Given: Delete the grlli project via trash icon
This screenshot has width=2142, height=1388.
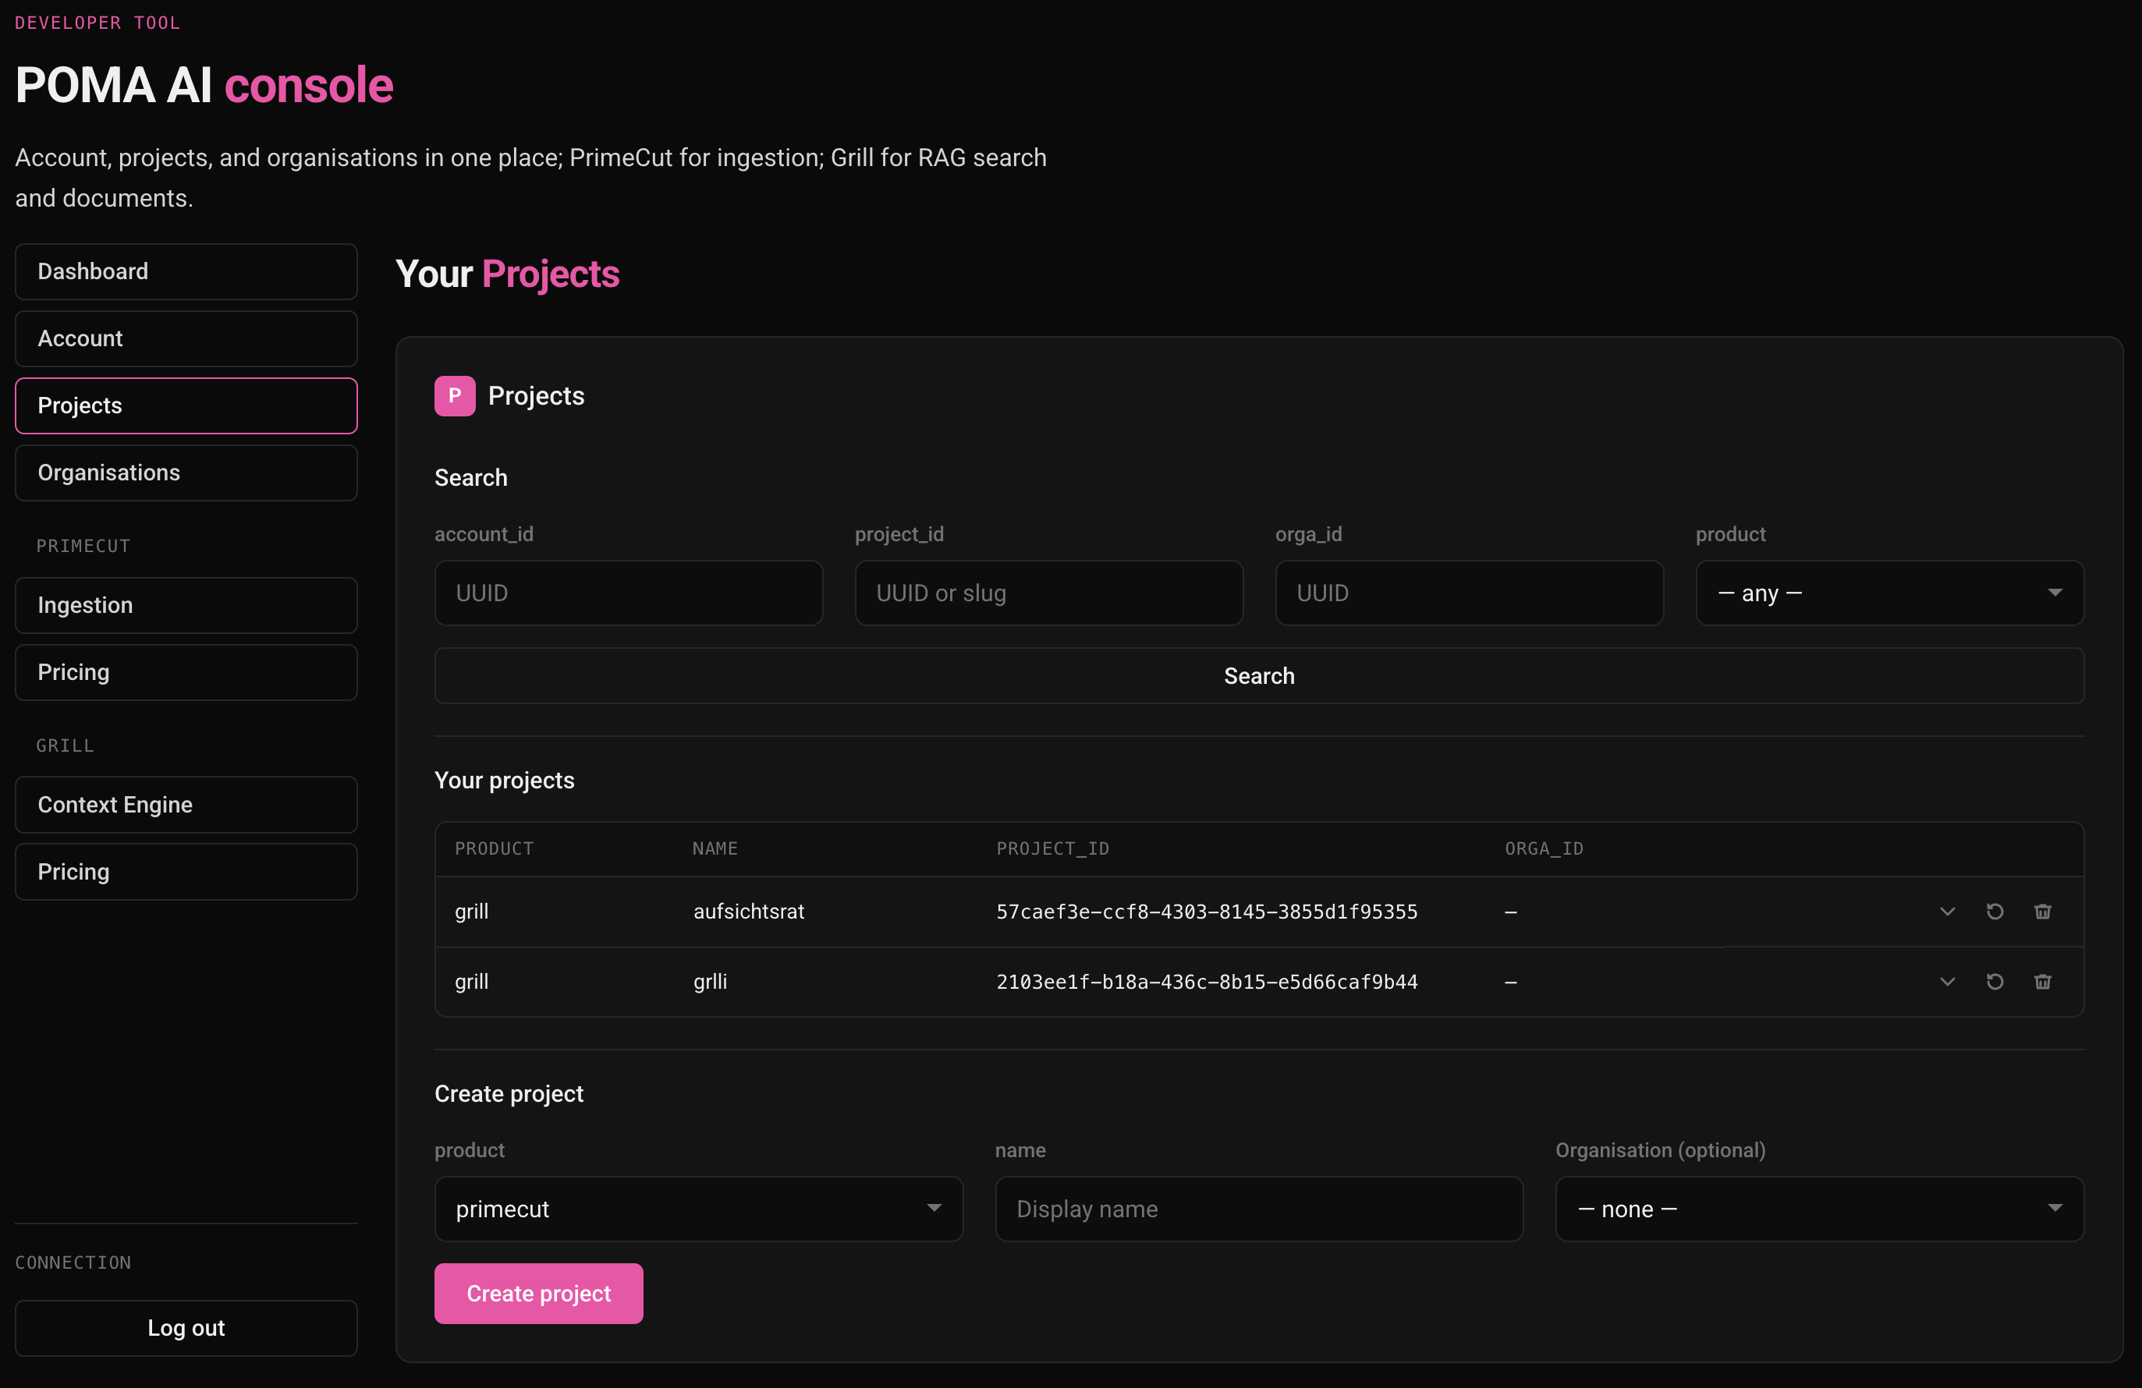Looking at the screenshot, I should [2042, 982].
